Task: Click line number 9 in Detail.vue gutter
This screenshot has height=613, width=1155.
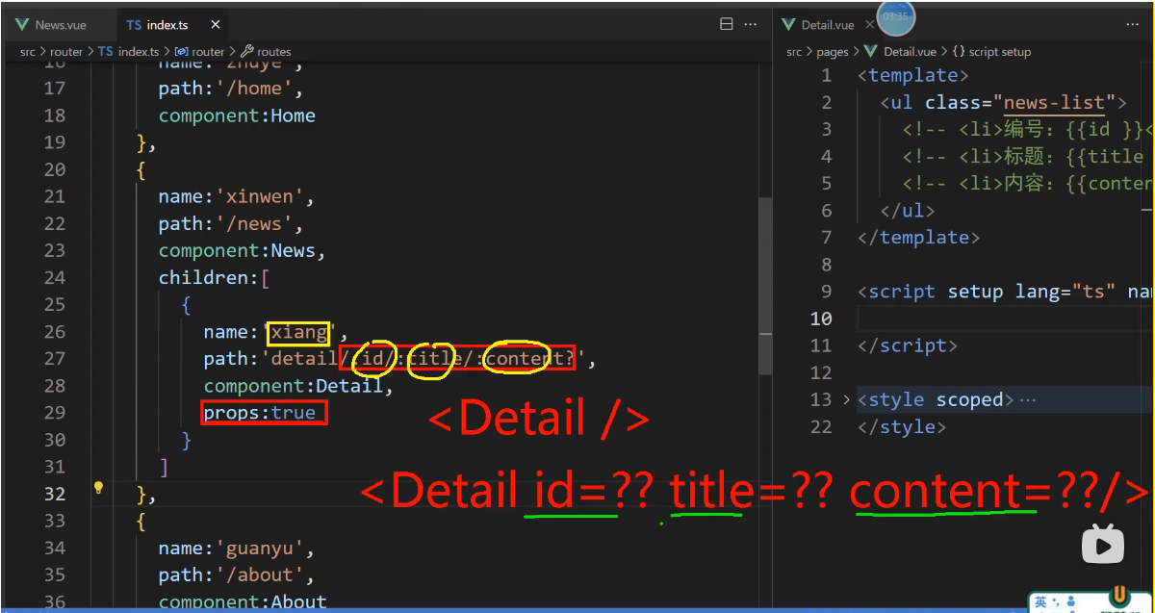Action: pyautogui.click(x=826, y=292)
